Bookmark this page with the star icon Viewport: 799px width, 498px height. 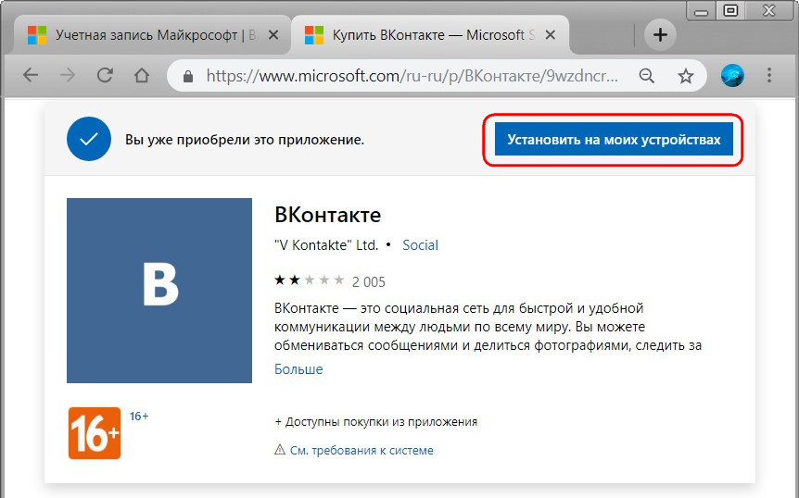(685, 76)
